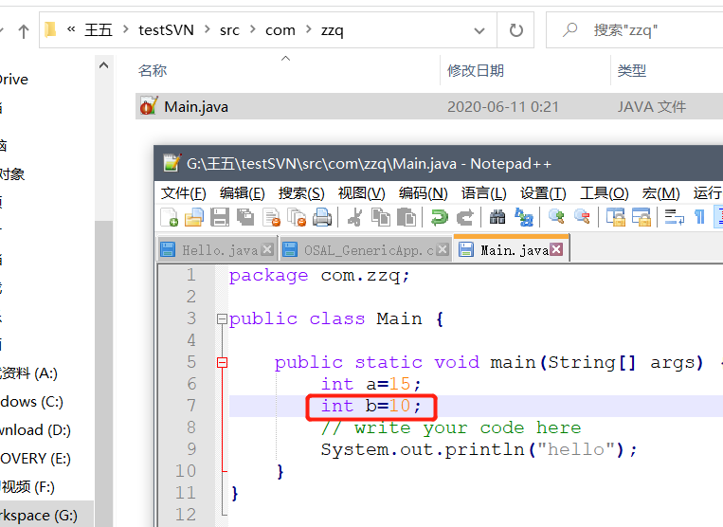Expand Explorer address bar history dropdown
This screenshot has width=723, height=527.
tap(479, 31)
